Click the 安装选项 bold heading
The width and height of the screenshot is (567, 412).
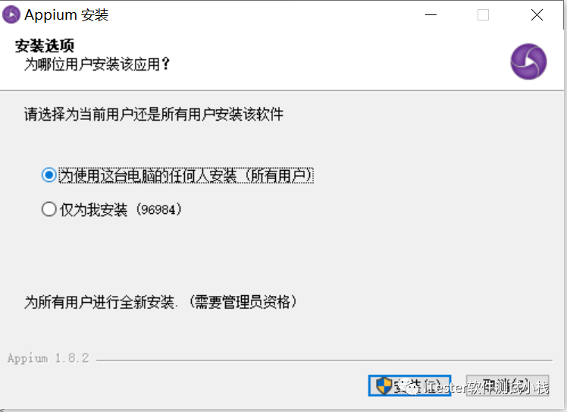(45, 46)
